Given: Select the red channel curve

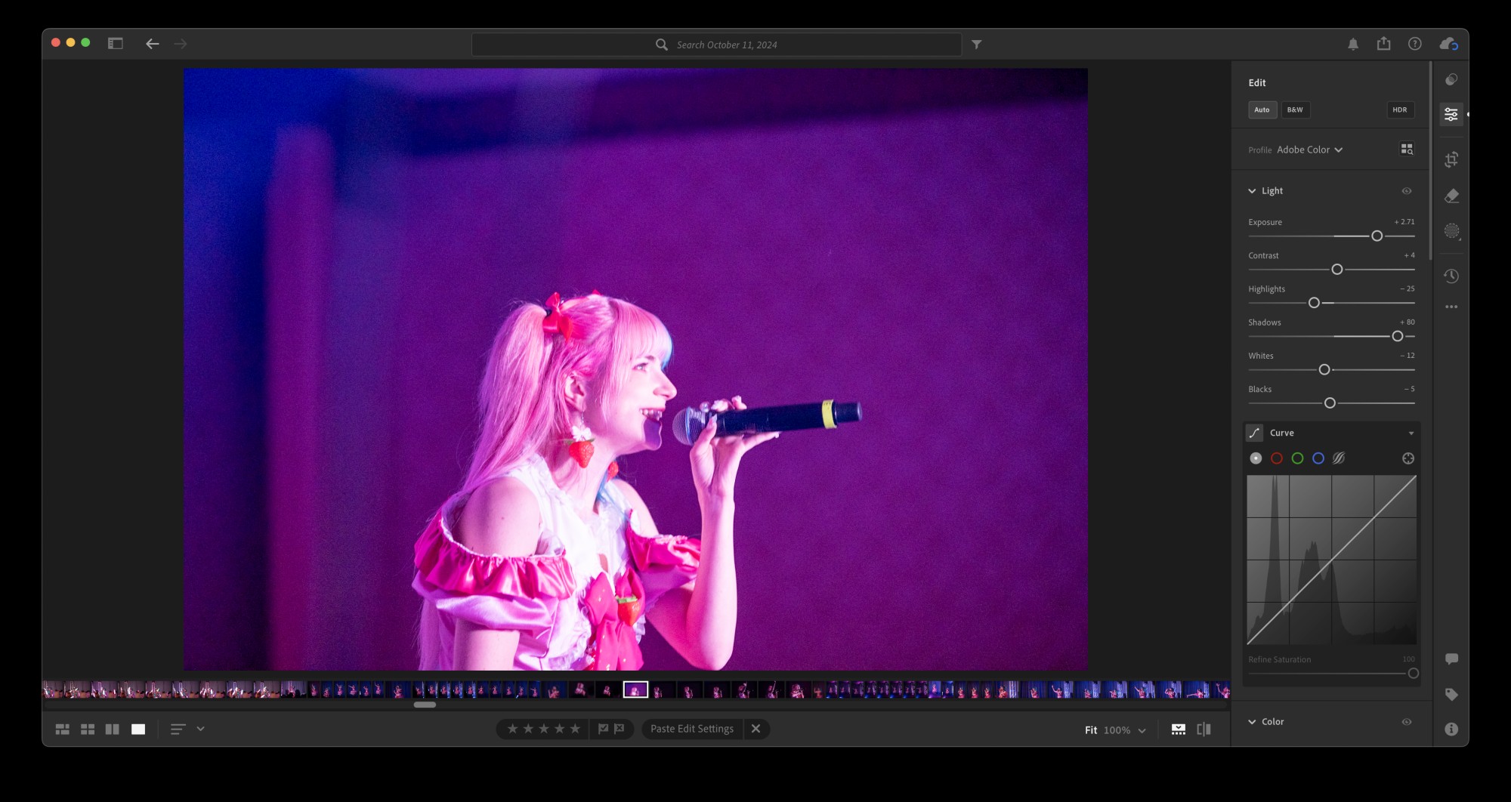Looking at the screenshot, I should [1276, 458].
